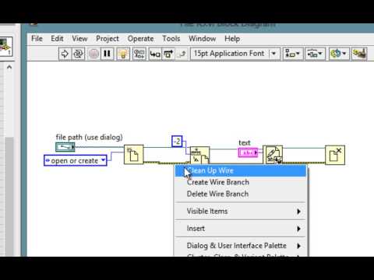Click the scroll up arrow in left window
This screenshot has width=374, height=280.
point(9,68)
